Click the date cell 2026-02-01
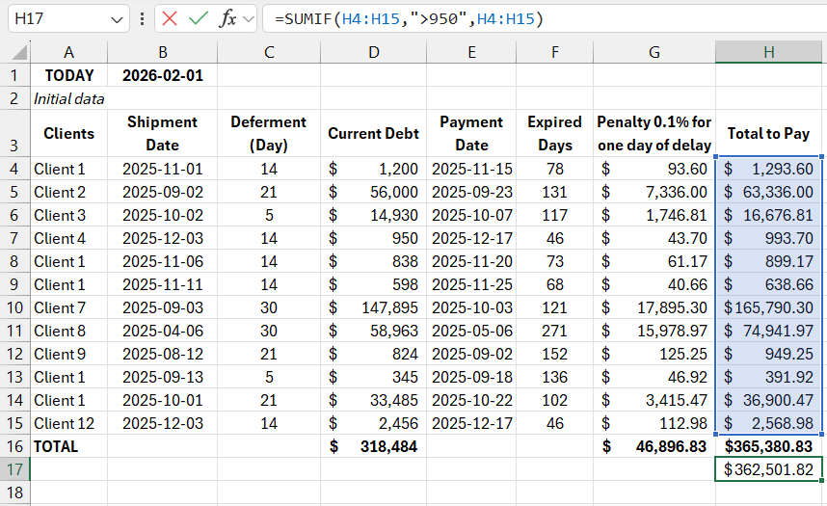 pyautogui.click(x=163, y=75)
